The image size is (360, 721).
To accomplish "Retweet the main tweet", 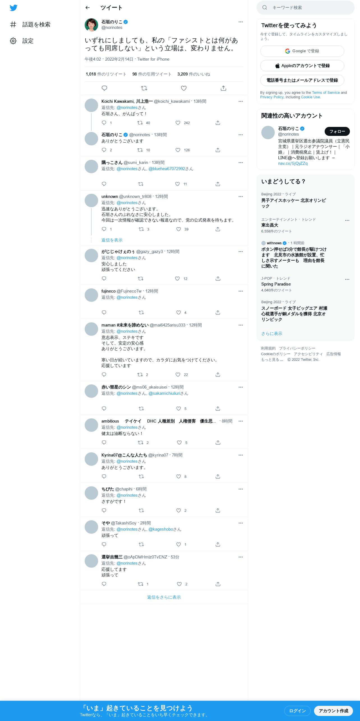I will 144,88.
